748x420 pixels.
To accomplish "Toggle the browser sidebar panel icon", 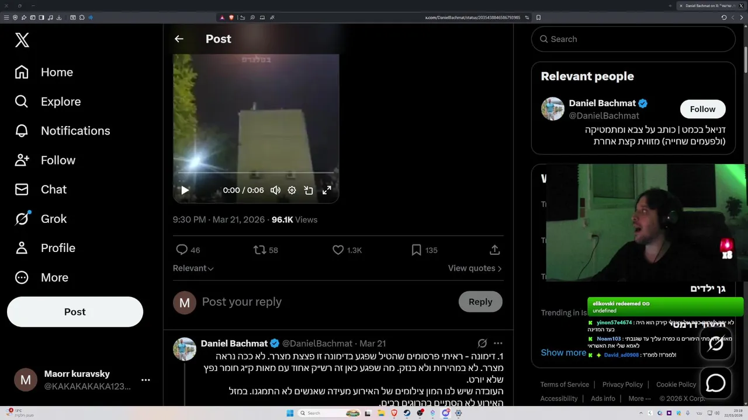I will (x=41, y=17).
